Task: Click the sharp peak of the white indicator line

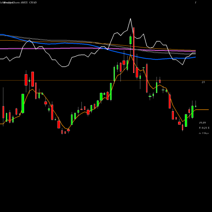Action: 131,19
